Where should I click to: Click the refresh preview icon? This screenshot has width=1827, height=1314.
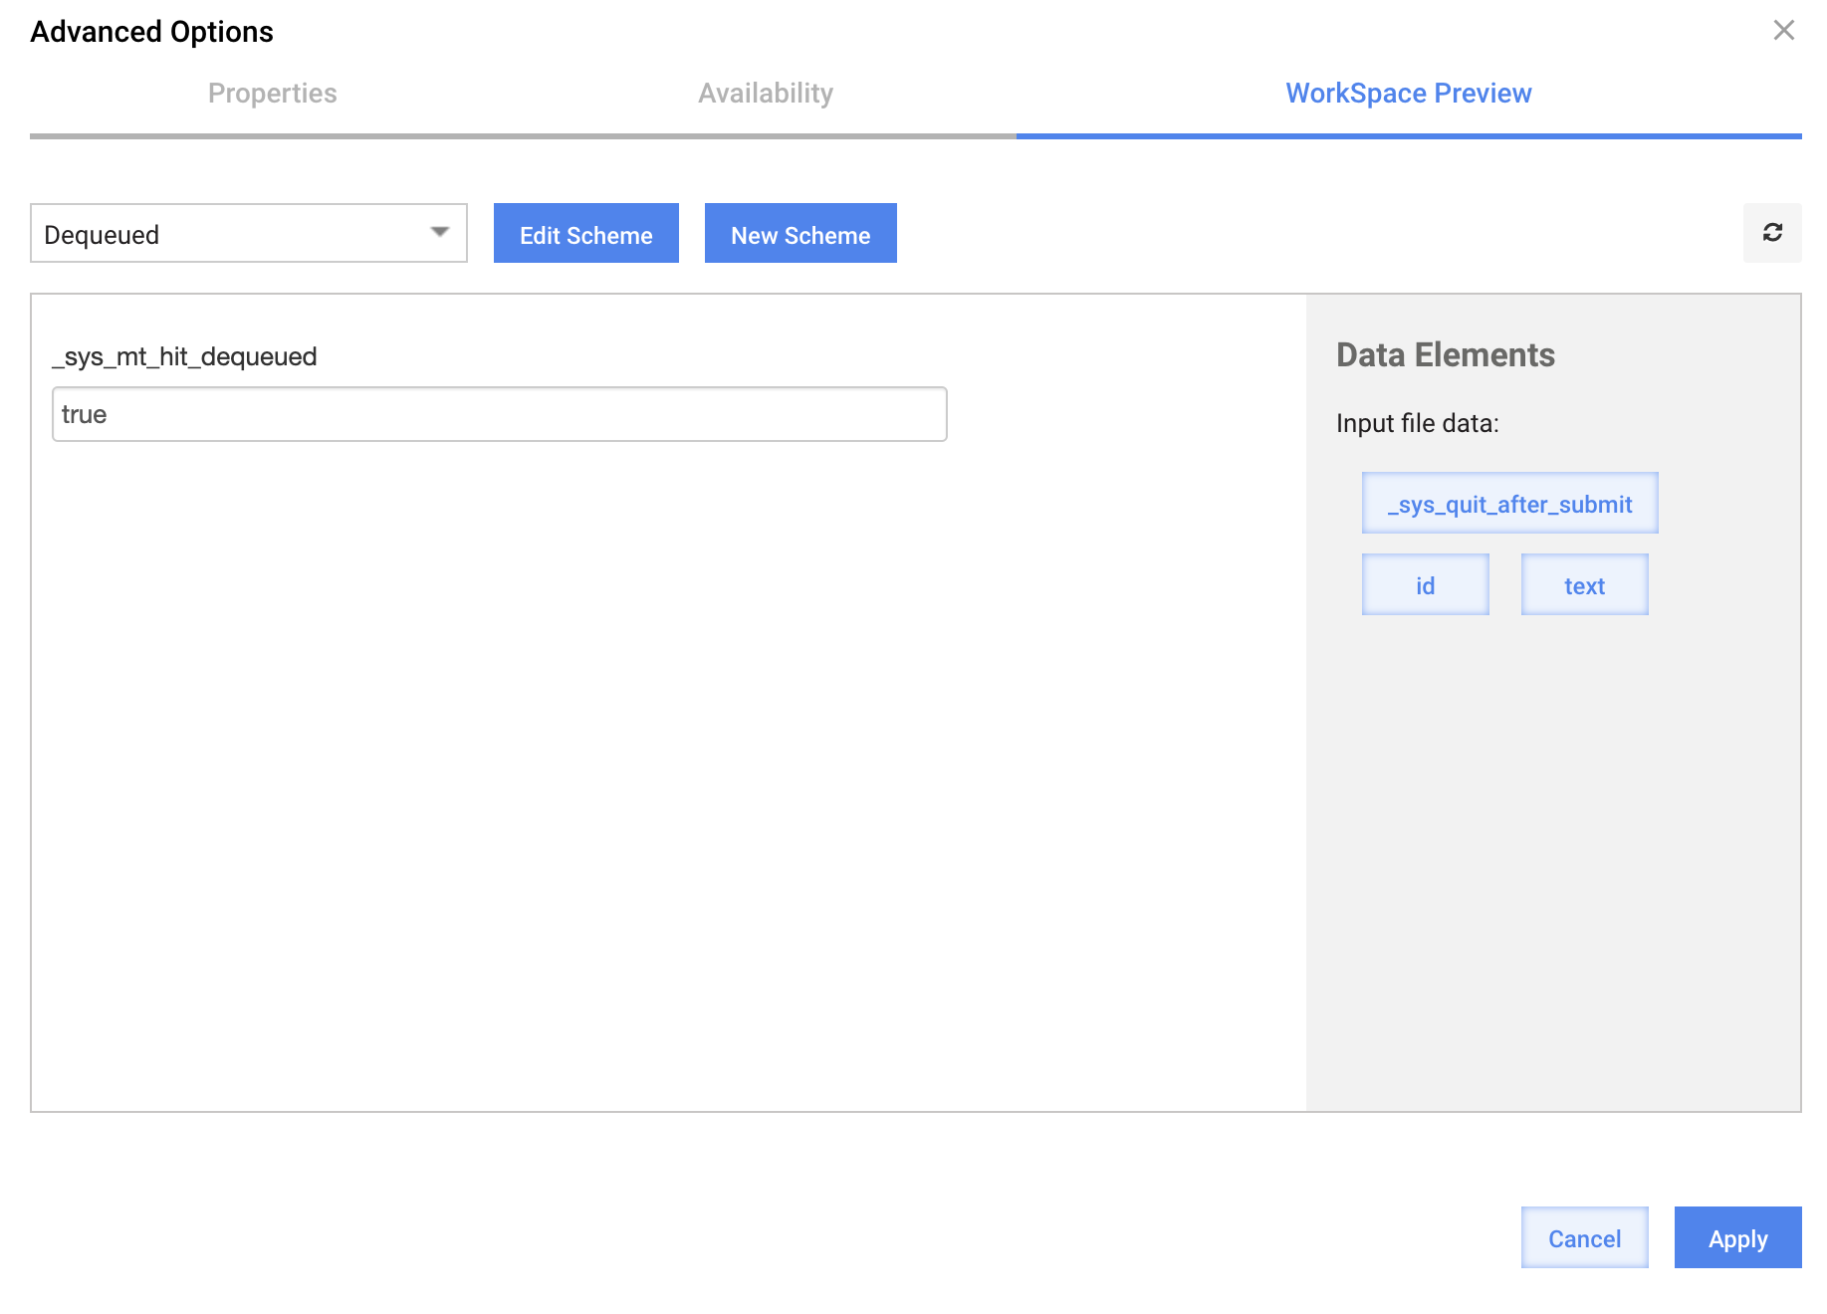click(x=1772, y=233)
